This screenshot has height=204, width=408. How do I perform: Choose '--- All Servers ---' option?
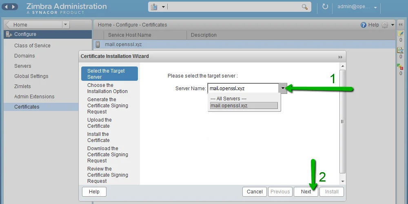[228, 99]
